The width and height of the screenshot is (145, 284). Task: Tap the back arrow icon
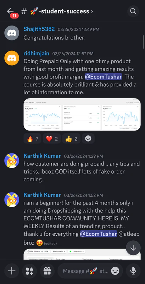(10, 11)
